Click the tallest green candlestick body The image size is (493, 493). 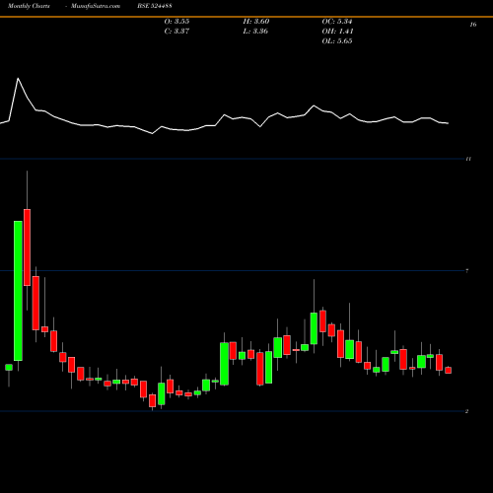click(18, 291)
